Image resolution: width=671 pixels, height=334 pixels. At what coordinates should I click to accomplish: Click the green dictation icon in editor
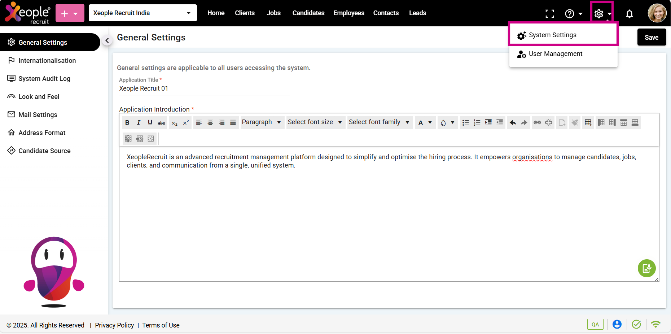click(646, 268)
